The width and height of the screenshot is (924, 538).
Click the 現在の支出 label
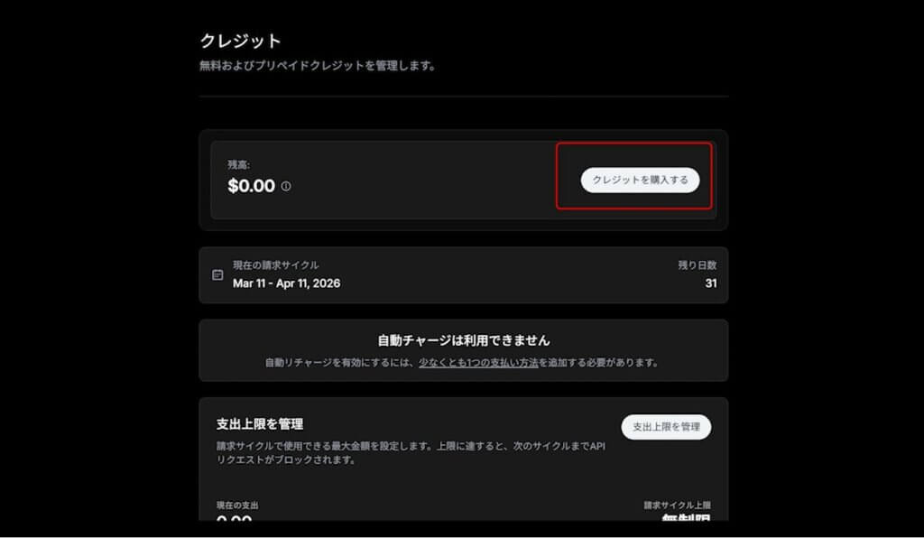237,506
